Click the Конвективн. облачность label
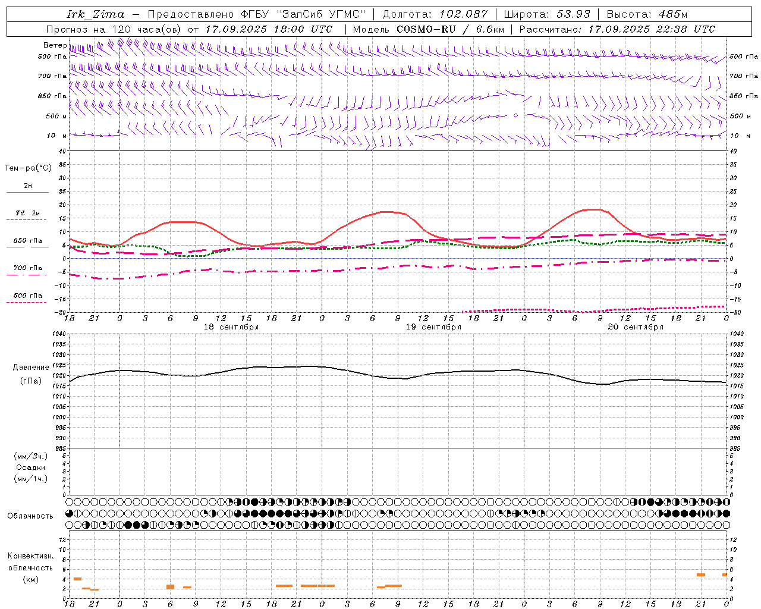The image size is (761, 609). pos(31,561)
